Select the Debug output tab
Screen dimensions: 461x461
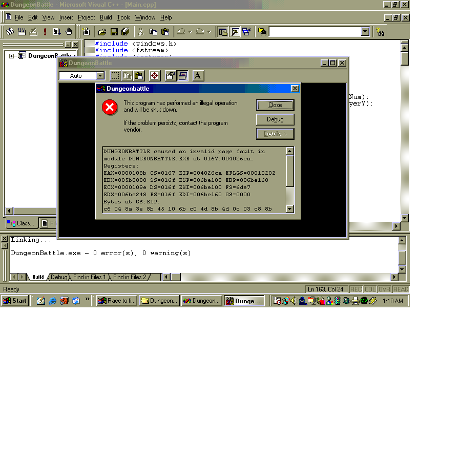tap(59, 277)
